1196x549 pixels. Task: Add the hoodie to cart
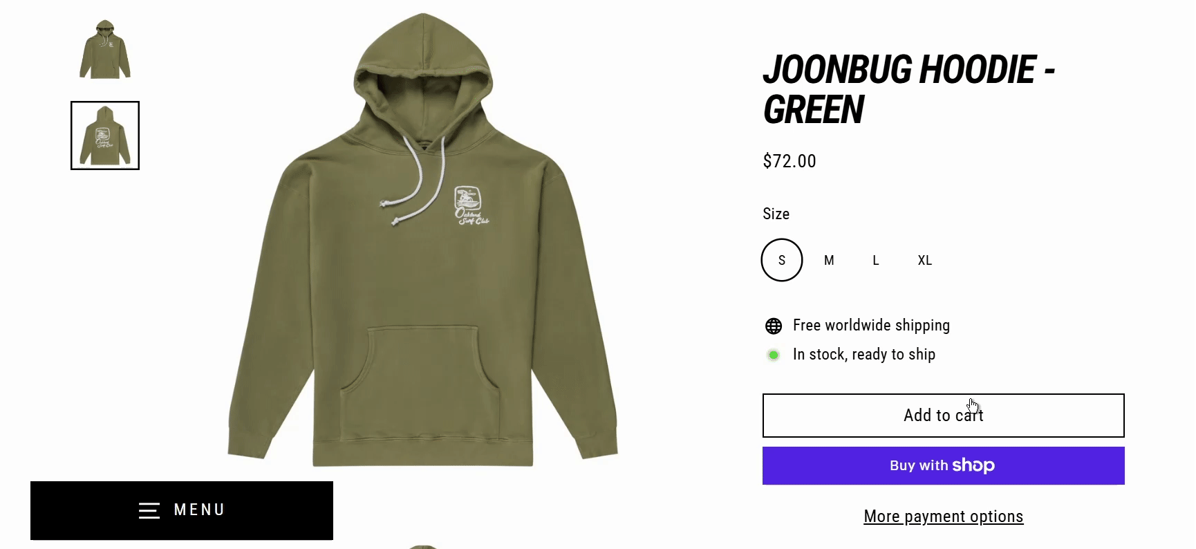[943, 416]
